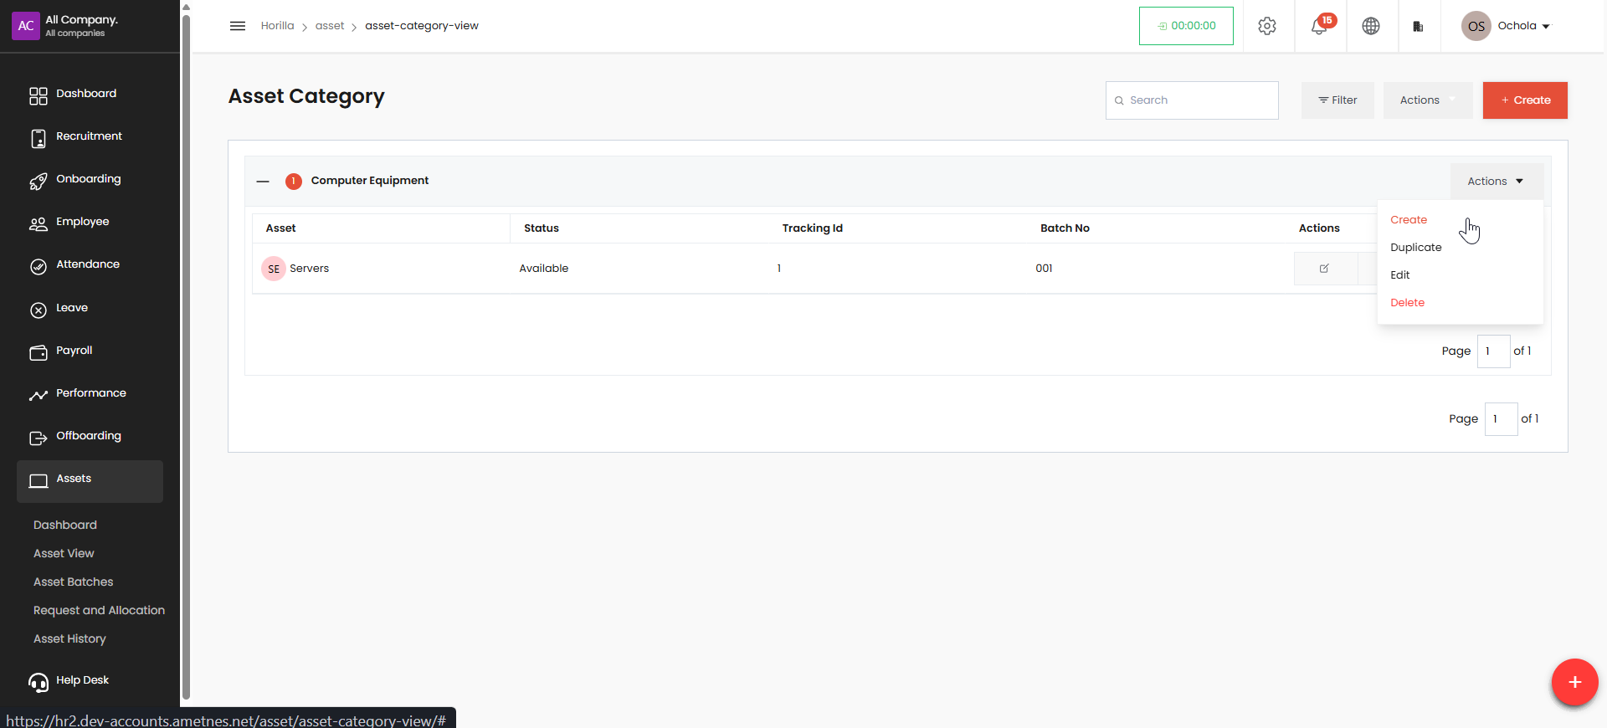Open the language globe icon
1607x728 pixels.
point(1371,26)
